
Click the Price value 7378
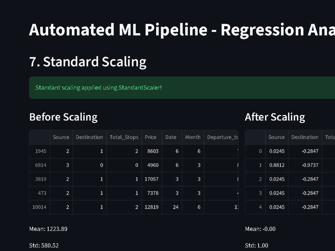pos(152,193)
